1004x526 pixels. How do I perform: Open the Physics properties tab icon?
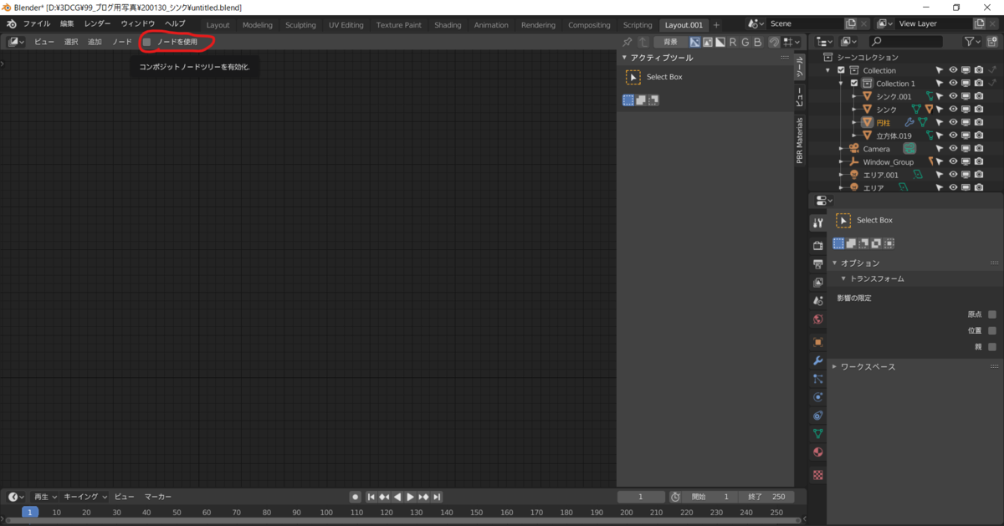(818, 397)
